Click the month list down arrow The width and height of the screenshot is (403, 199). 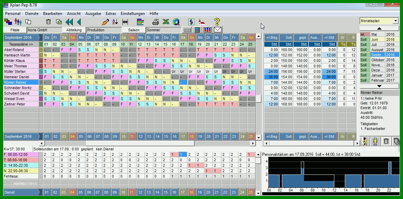[379, 86]
